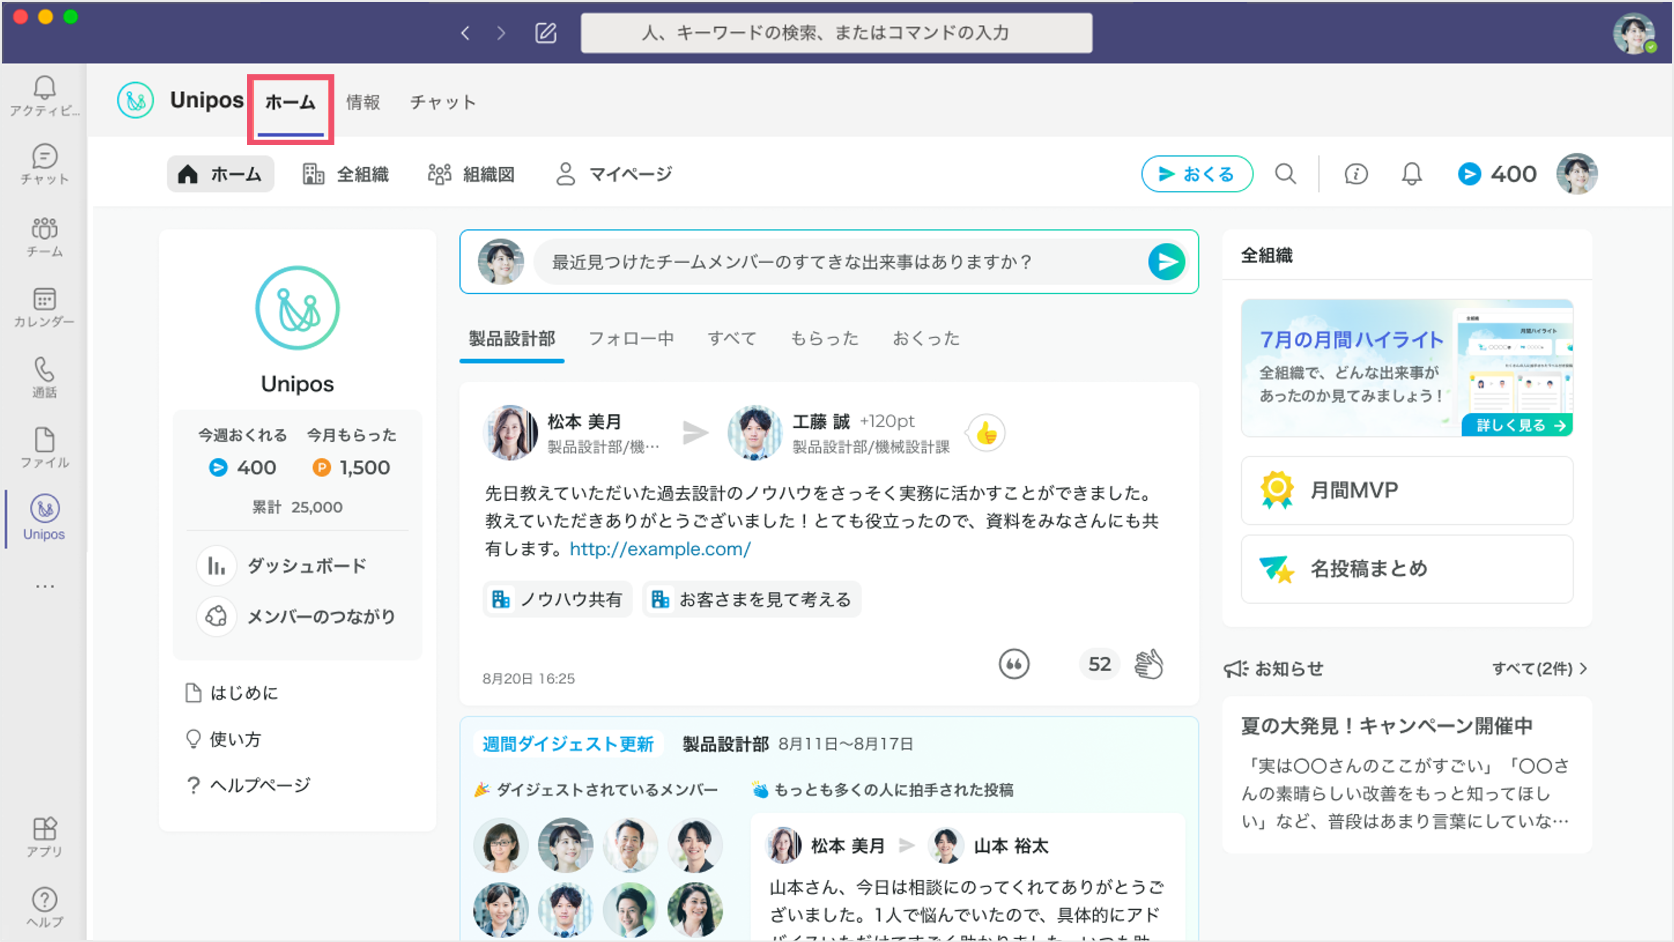Screen dimensions: 1674x942
Task: Click the お客さまを見て考える tag
Action: [x=752, y=599]
